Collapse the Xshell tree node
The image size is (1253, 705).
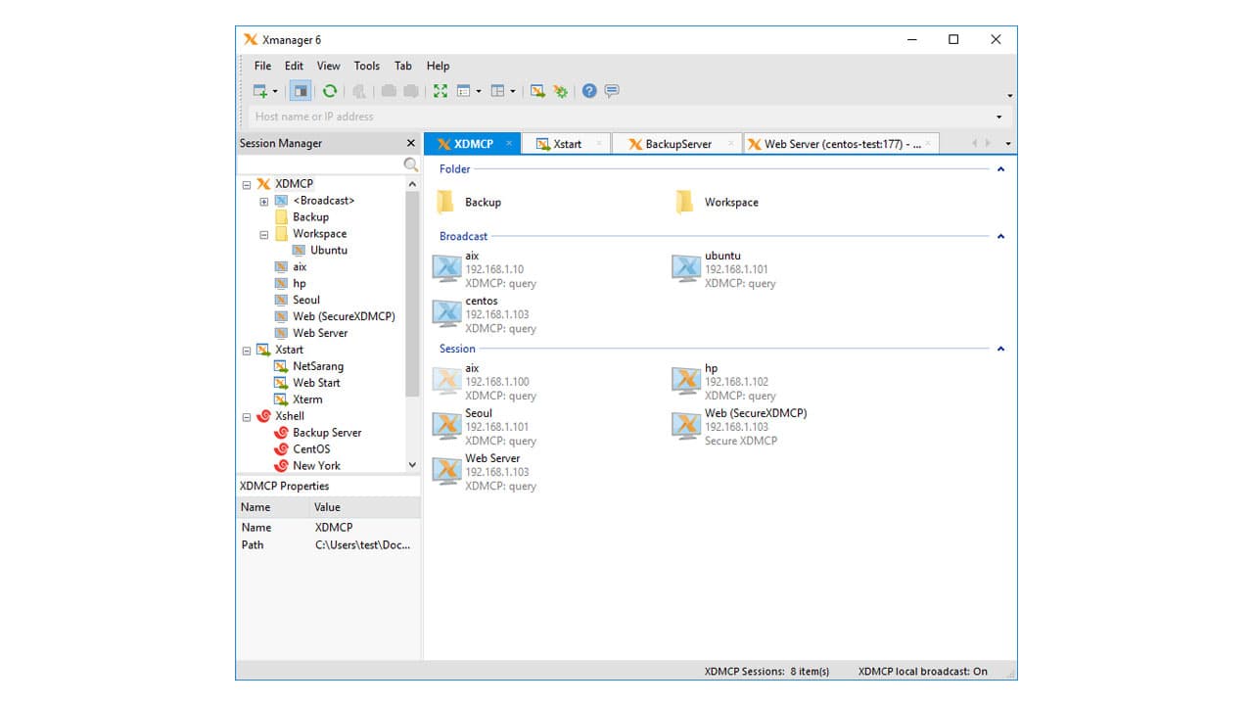(x=245, y=415)
